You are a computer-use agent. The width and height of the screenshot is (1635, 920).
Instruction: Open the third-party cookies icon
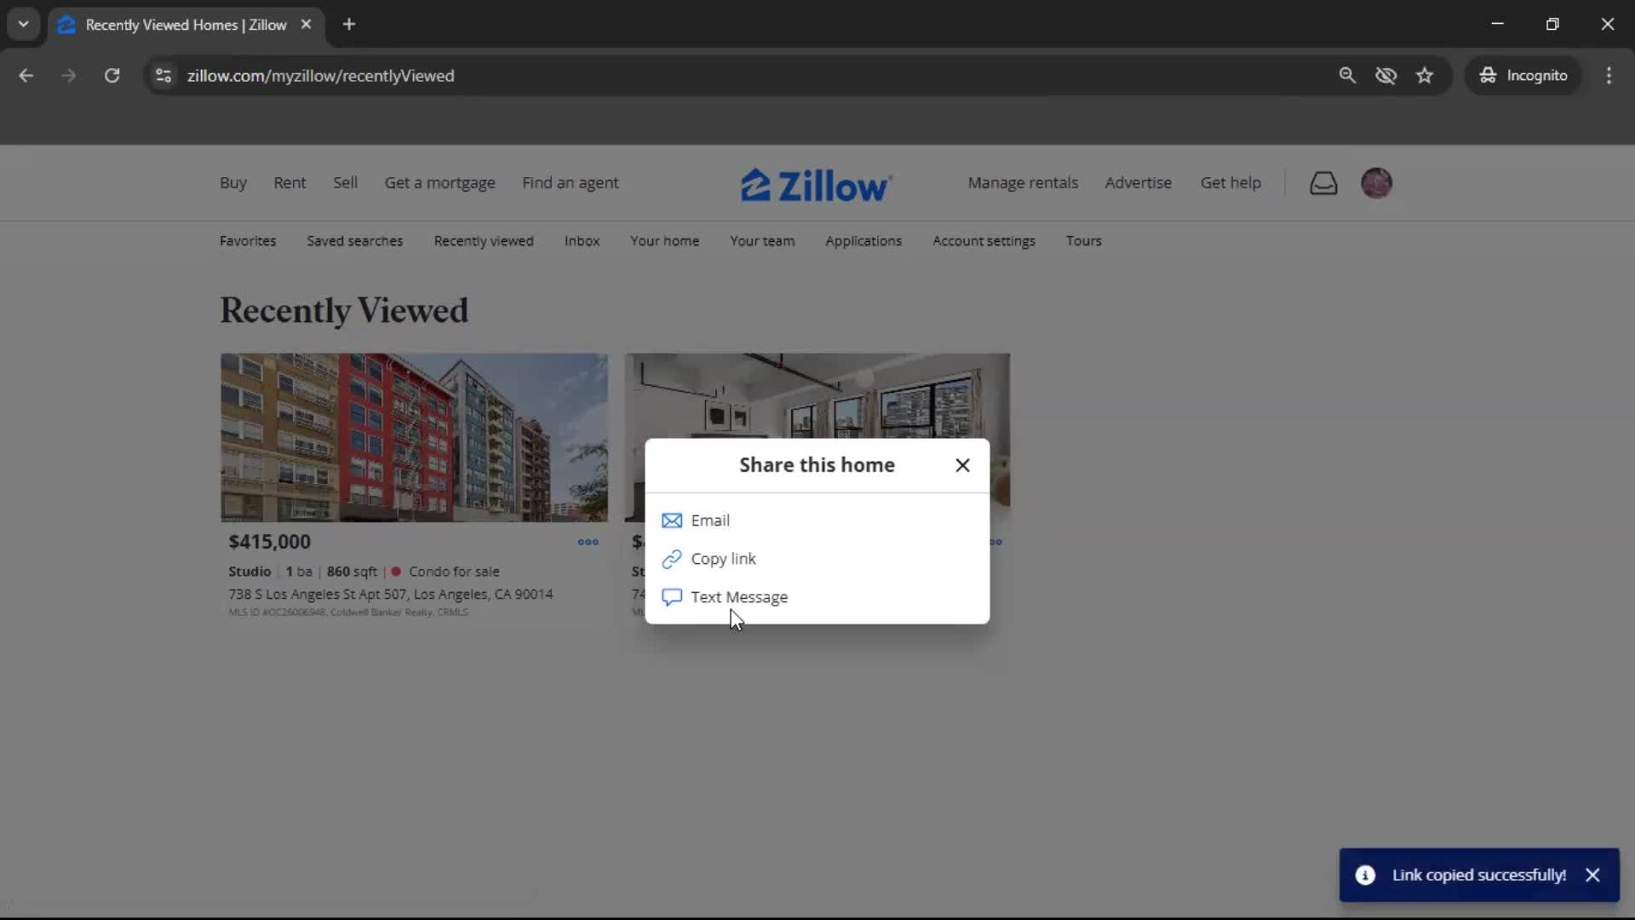[x=1386, y=75]
